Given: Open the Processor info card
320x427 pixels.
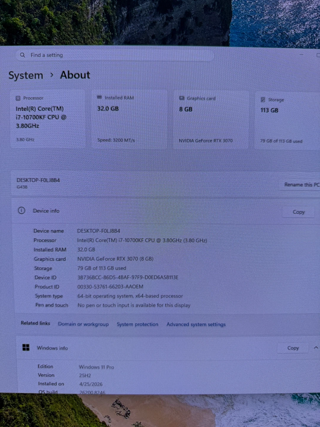Looking at the screenshot, I should [x=48, y=119].
